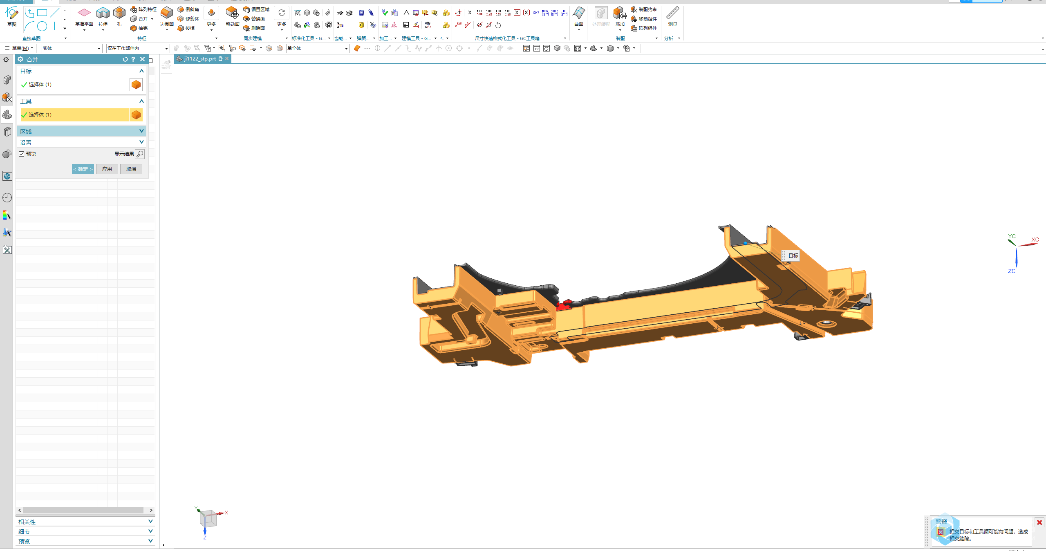Click the 删除面 delete face tool
Viewport: 1046px width, 551px height.
pos(254,28)
